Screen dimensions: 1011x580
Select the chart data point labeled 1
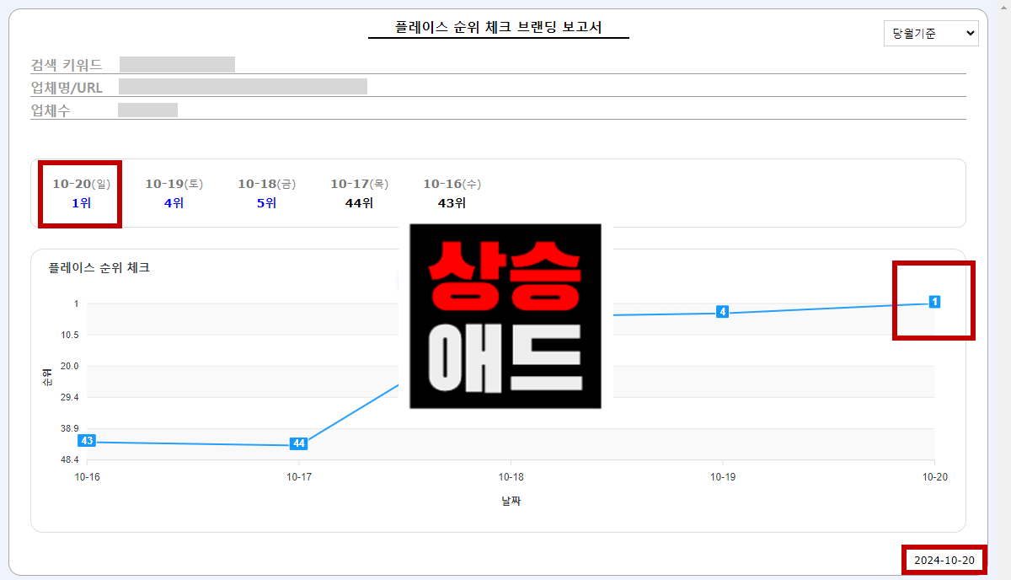click(934, 301)
